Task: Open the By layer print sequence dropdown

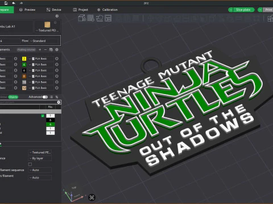Action: pos(40,158)
